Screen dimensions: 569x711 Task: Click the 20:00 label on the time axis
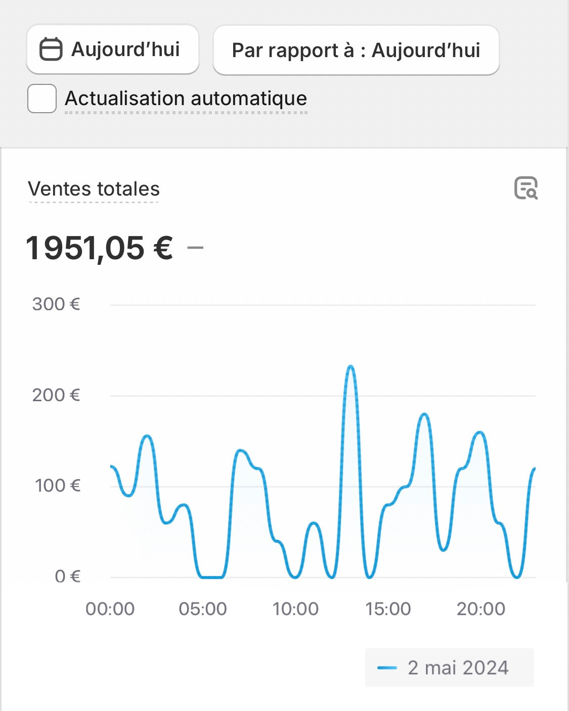[x=481, y=609]
